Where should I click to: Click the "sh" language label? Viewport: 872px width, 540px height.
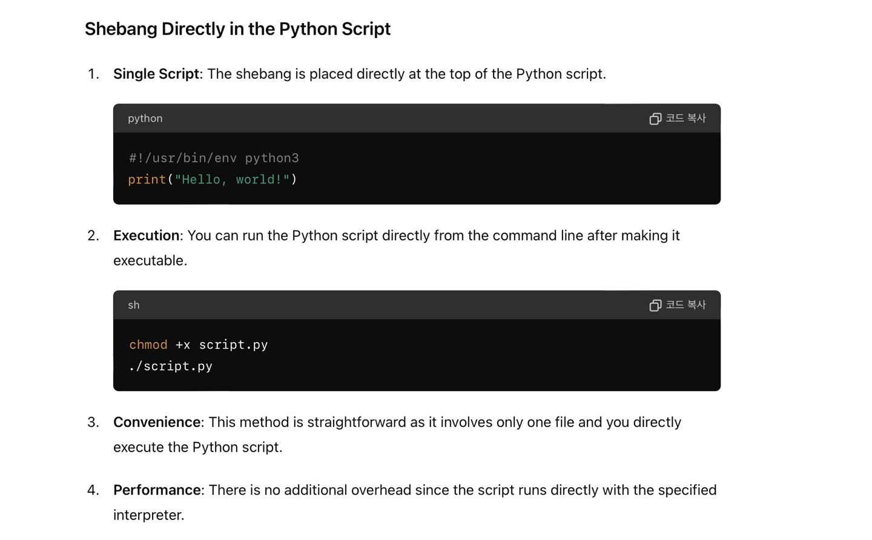pyautogui.click(x=134, y=305)
